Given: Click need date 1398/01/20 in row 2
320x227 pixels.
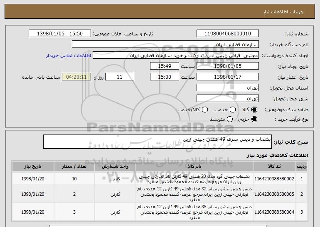Looking at the screenshot, I should (x=33, y=194).
